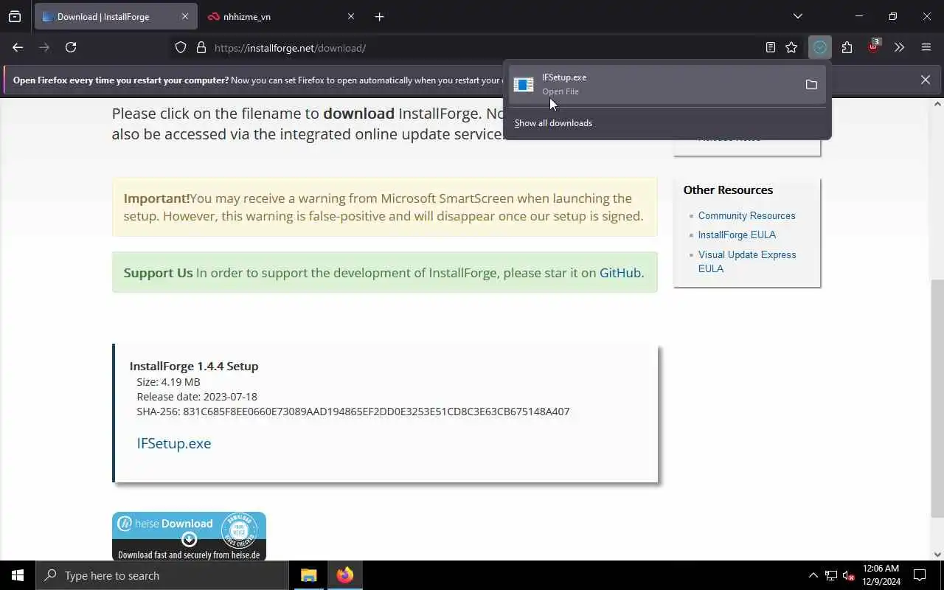Click the Release date: 2023-07-18 text
Image resolution: width=944 pixels, height=590 pixels.
(x=197, y=396)
